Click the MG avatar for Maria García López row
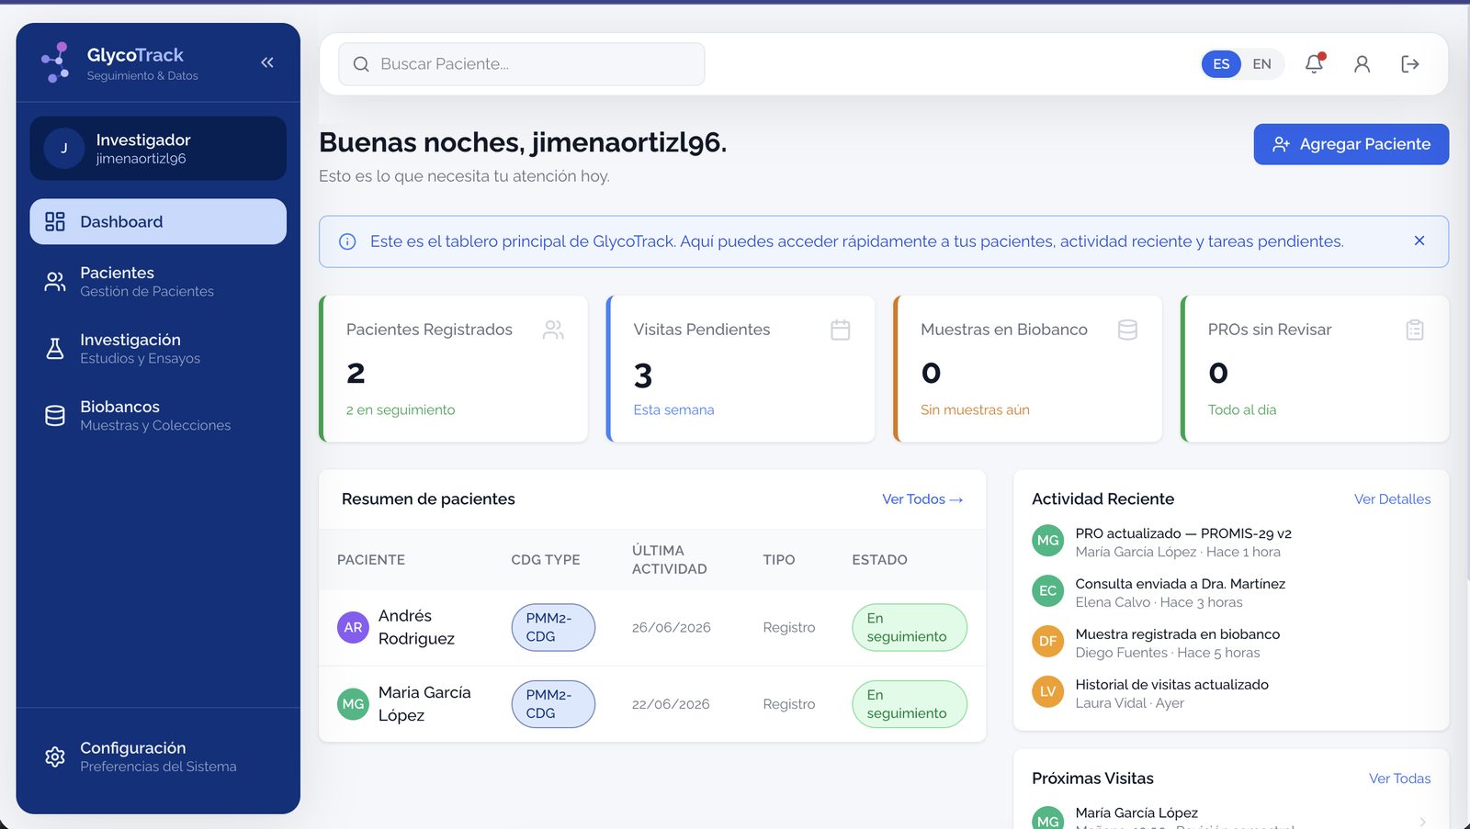The height and width of the screenshot is (829, 1470). (353, 704)
